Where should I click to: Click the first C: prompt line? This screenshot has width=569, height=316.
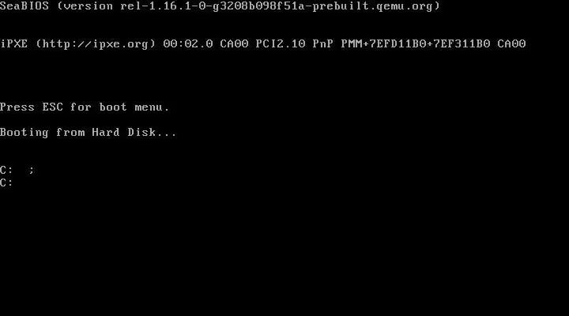click(17, 170)
